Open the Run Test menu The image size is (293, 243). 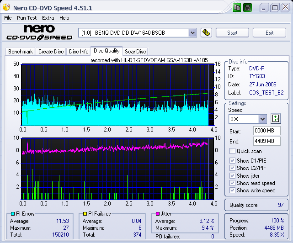(x=27, y=18)
